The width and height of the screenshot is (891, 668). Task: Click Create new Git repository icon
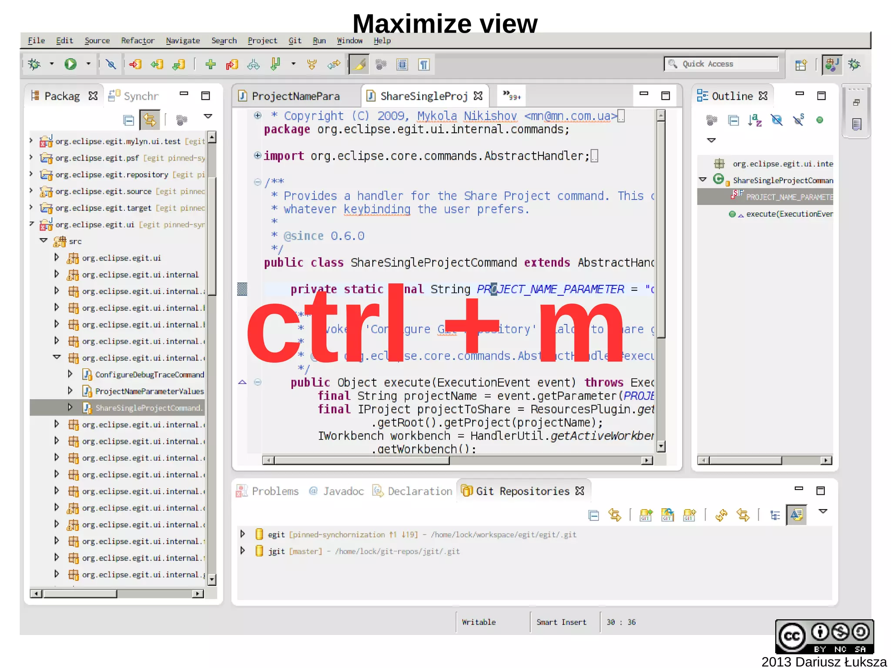point(690,515)
